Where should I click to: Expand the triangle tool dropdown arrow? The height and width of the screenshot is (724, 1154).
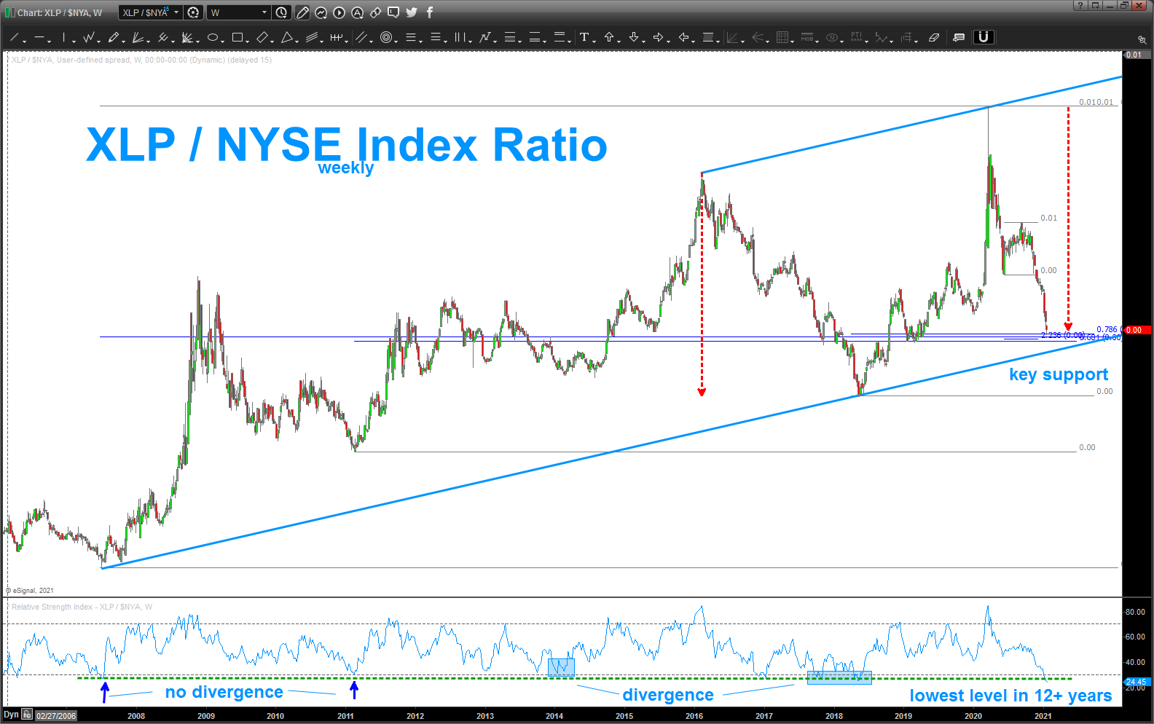tap(297, 41)
